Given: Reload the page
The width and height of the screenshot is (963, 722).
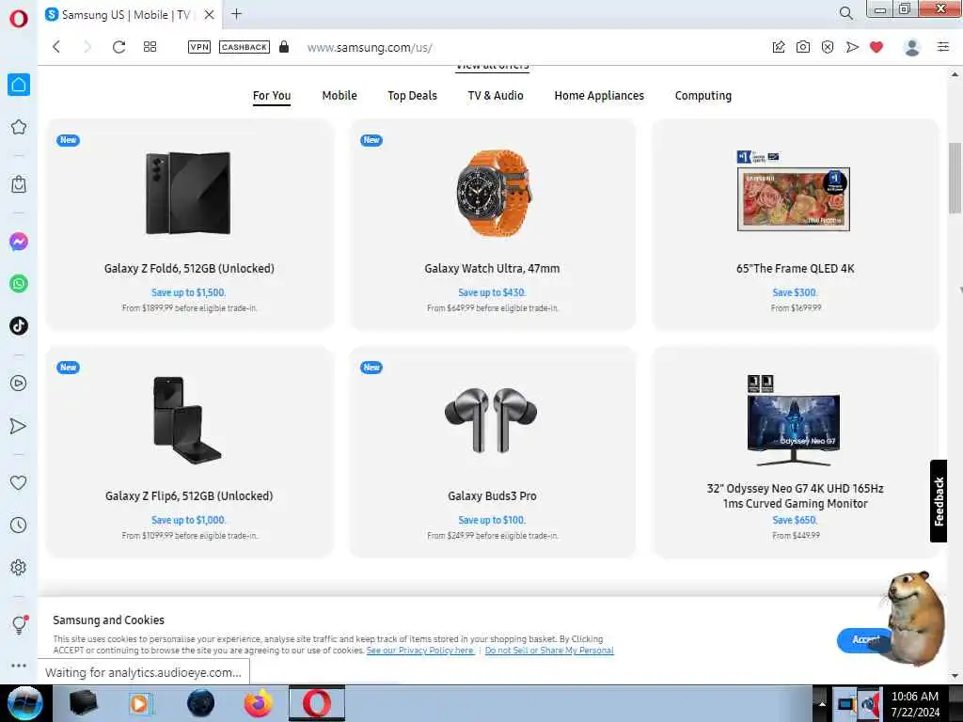Looking at the screenshot, I should click(118, 47).
